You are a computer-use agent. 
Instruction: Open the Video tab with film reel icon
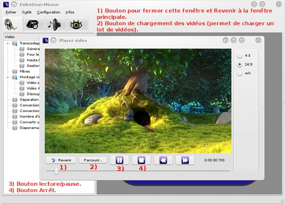(x=12, y=25)
